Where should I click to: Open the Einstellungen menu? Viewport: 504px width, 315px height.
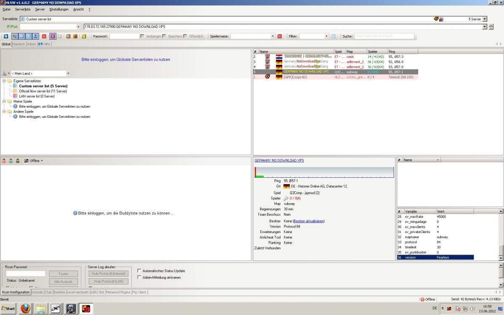coord(58,9)
